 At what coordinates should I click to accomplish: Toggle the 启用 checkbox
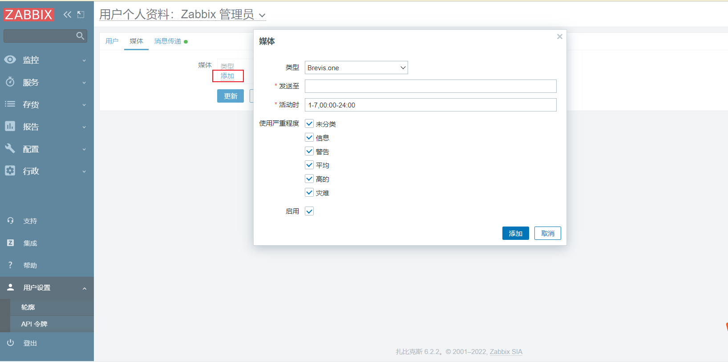(309, 211)
